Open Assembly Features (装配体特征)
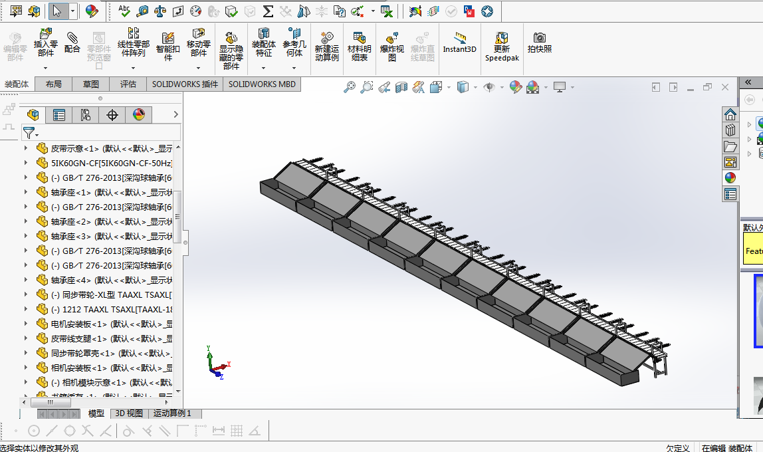Image resolution: width=763 pixels, height=452 pixels. coord(264,43)
